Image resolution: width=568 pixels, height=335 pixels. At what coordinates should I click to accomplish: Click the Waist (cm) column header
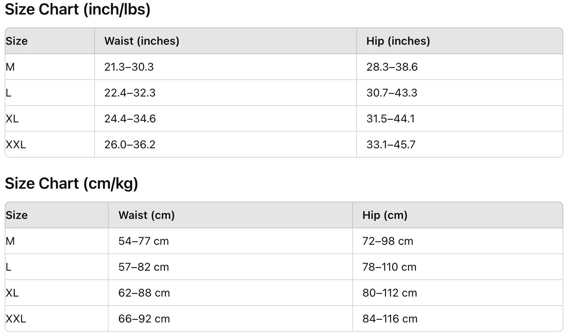click(x=147, y=215)
